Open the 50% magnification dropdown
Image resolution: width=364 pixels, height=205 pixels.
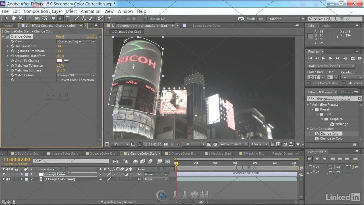(120, 144)
